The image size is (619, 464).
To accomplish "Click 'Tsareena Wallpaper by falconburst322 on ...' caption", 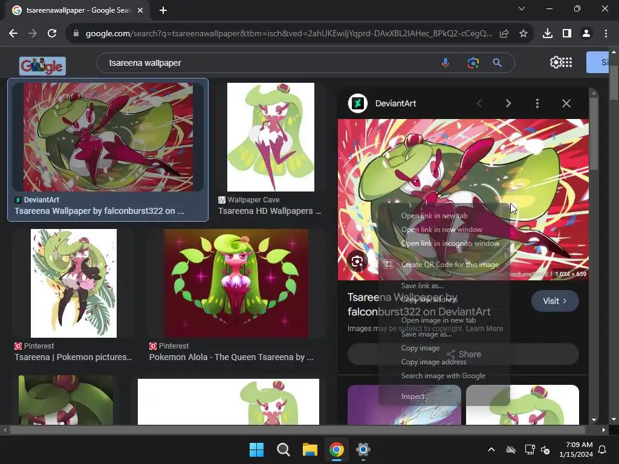I will pos(99,211).
